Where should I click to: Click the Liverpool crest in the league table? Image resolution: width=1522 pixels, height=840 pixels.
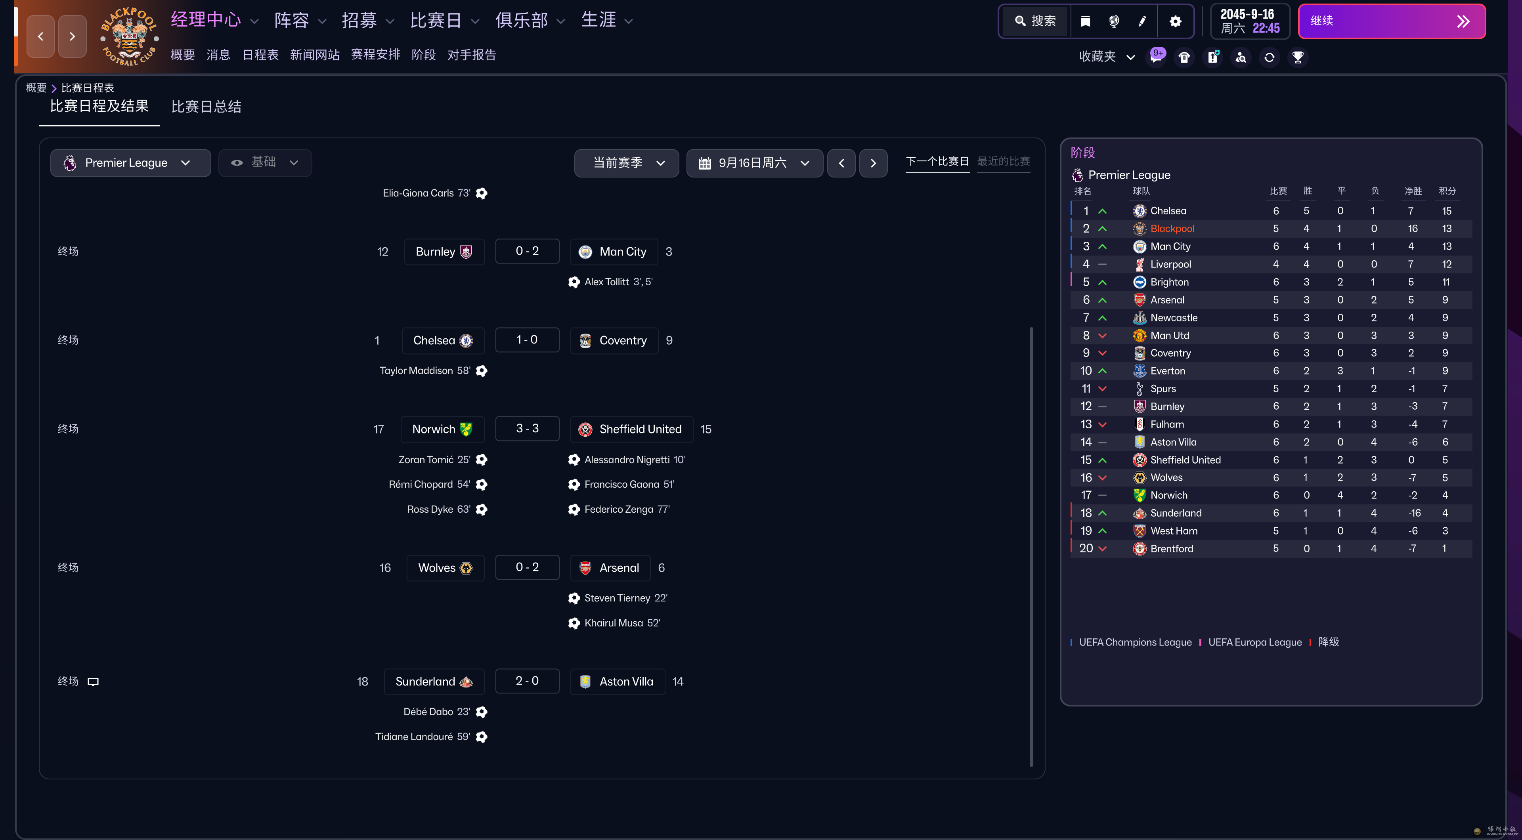point(1140,264)
